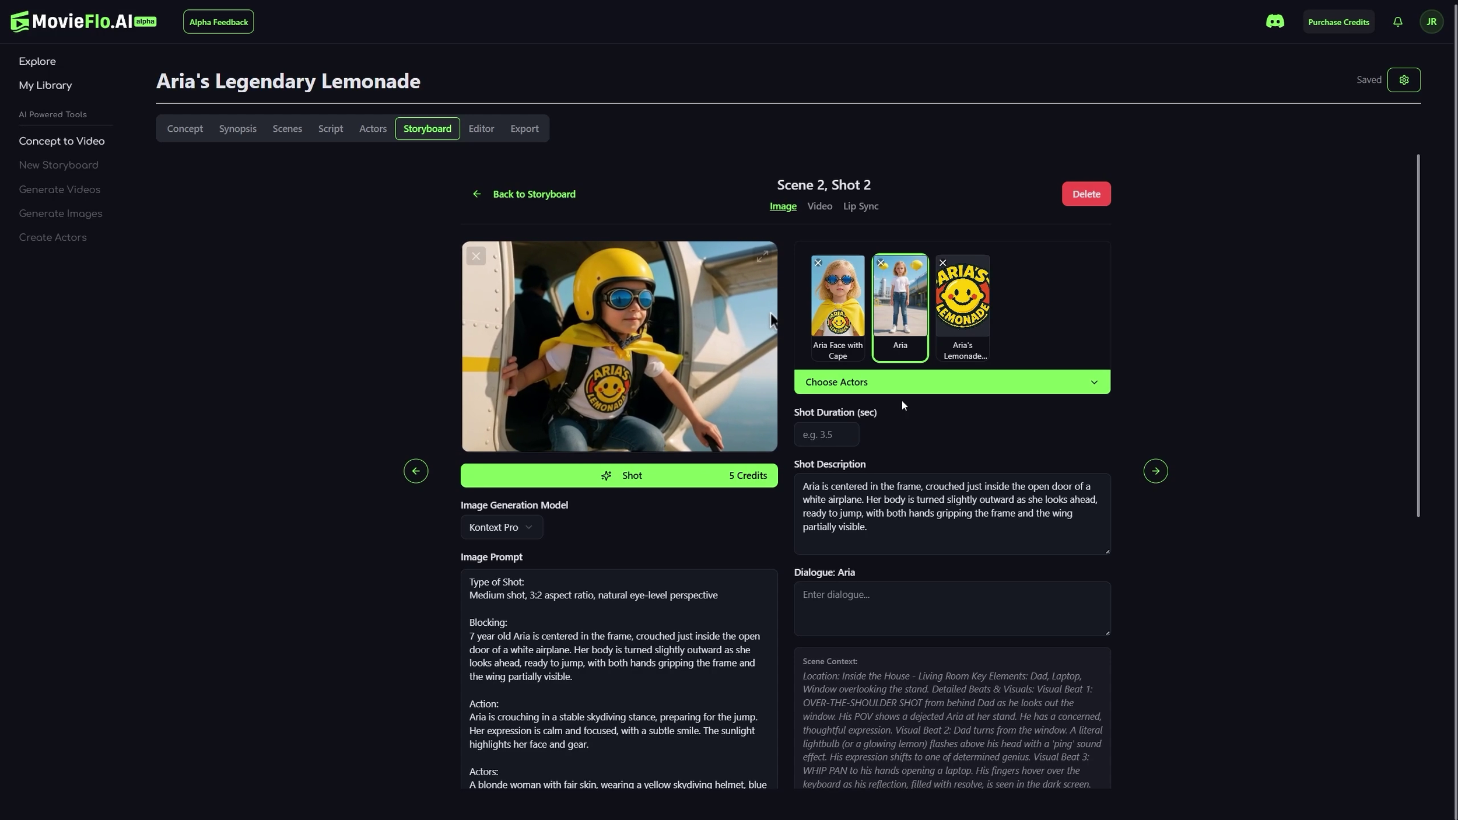The width and height of the screenshot is (1458, 820).
Task: Expand the shot image fullscreen
Action: 762,256
